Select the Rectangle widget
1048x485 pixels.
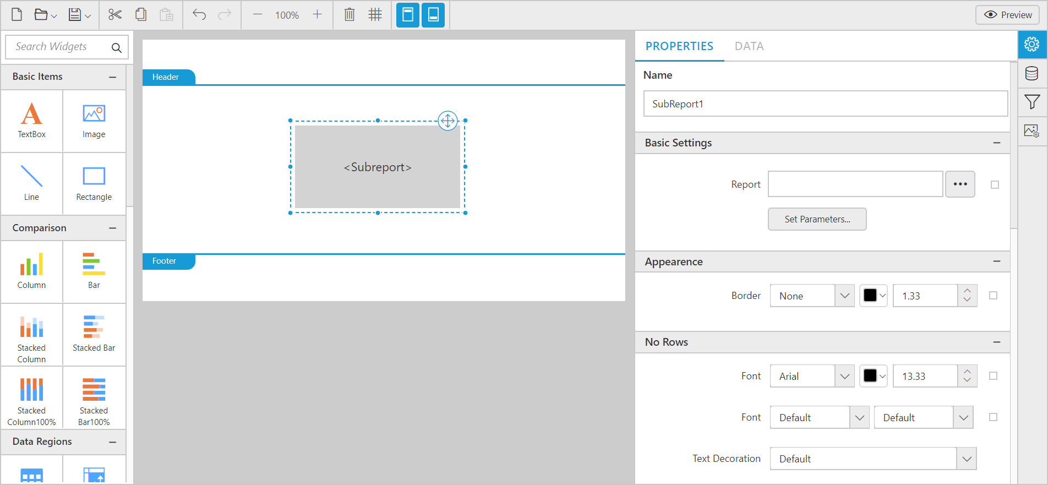point(94,183)
